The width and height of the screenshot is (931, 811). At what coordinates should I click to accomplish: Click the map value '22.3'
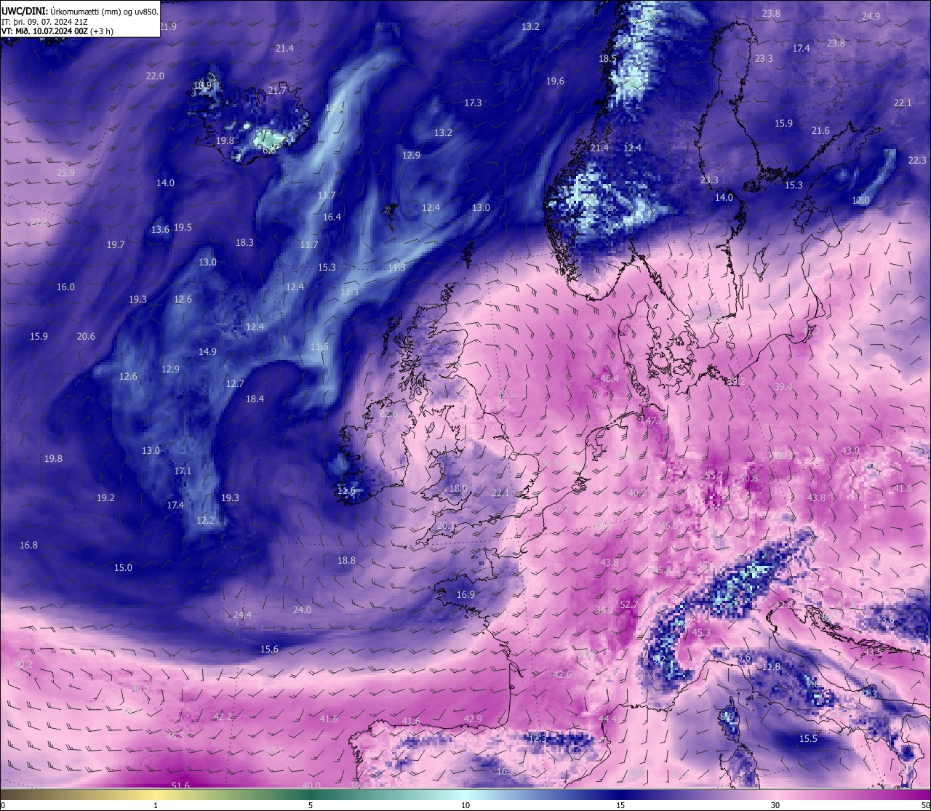917,161
